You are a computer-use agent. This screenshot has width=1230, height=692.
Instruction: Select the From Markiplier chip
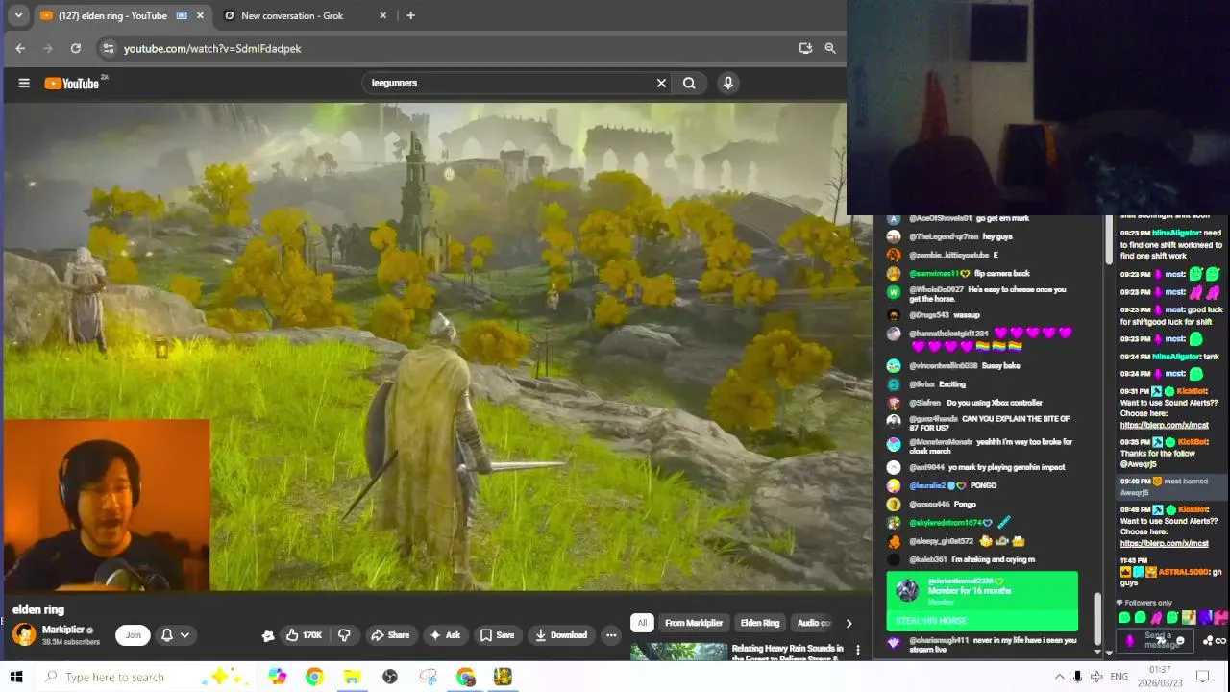pyautogui.click(x=694, y=623)
